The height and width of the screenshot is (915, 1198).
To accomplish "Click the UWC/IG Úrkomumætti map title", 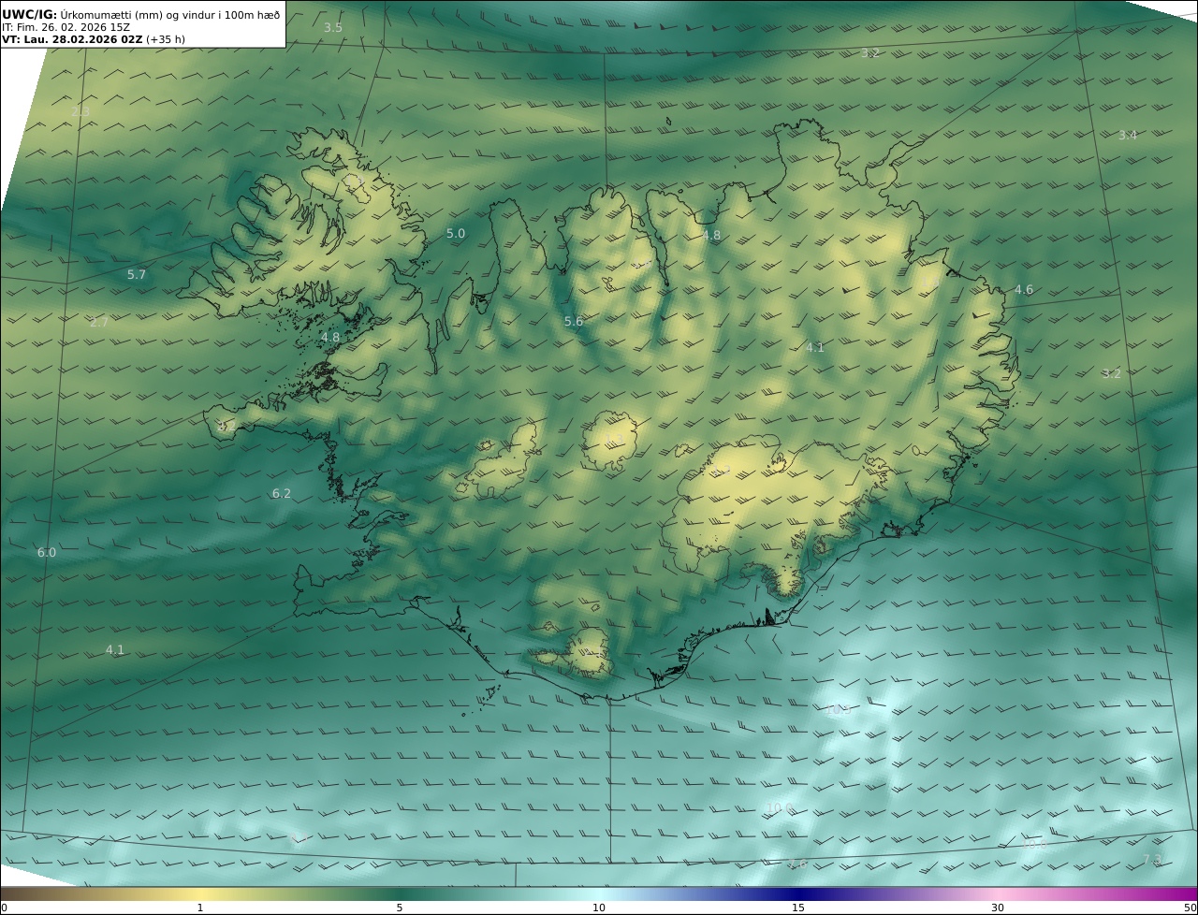I will click(140, 14).
